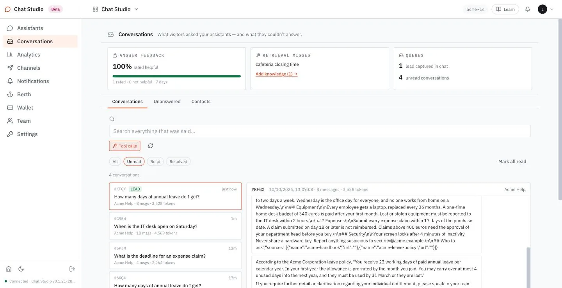Image resolution: width=562 pixels, height=288 pixels.
Task: Click the Chat Studio logo icon
Action: 8,9
